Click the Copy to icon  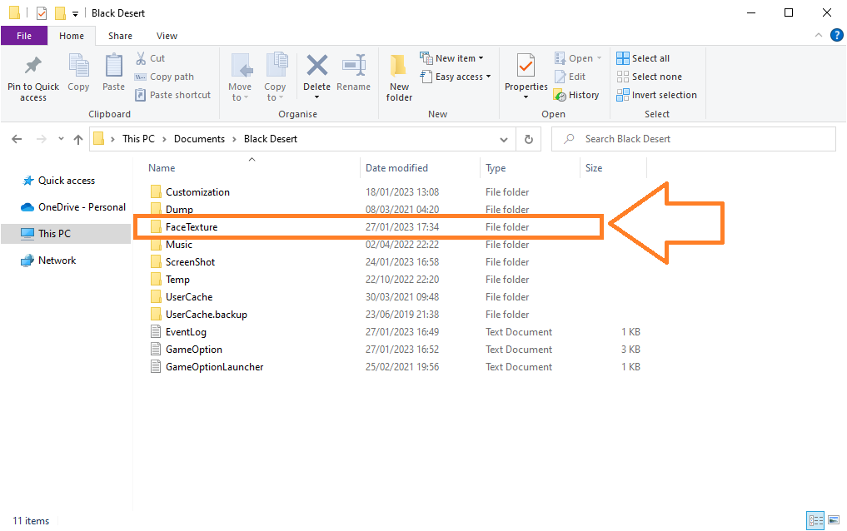click(x=276, y=66)
